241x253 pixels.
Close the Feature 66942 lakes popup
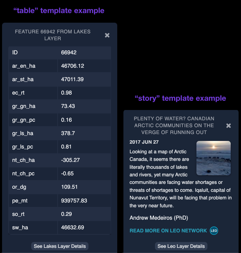click(x=107, y=35)
